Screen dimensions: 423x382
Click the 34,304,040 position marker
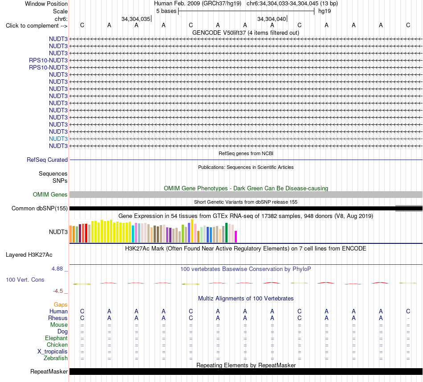[x=272, y=19]
